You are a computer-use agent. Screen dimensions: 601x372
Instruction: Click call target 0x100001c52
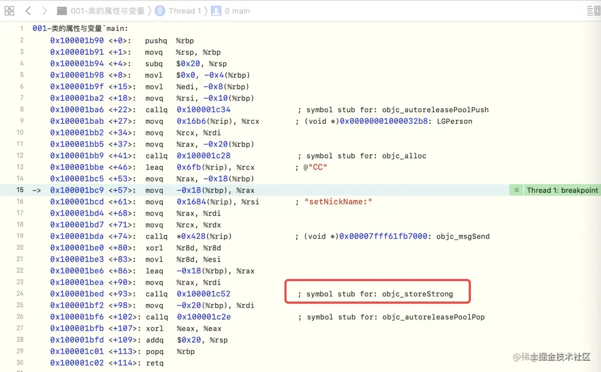coord(204,294)
